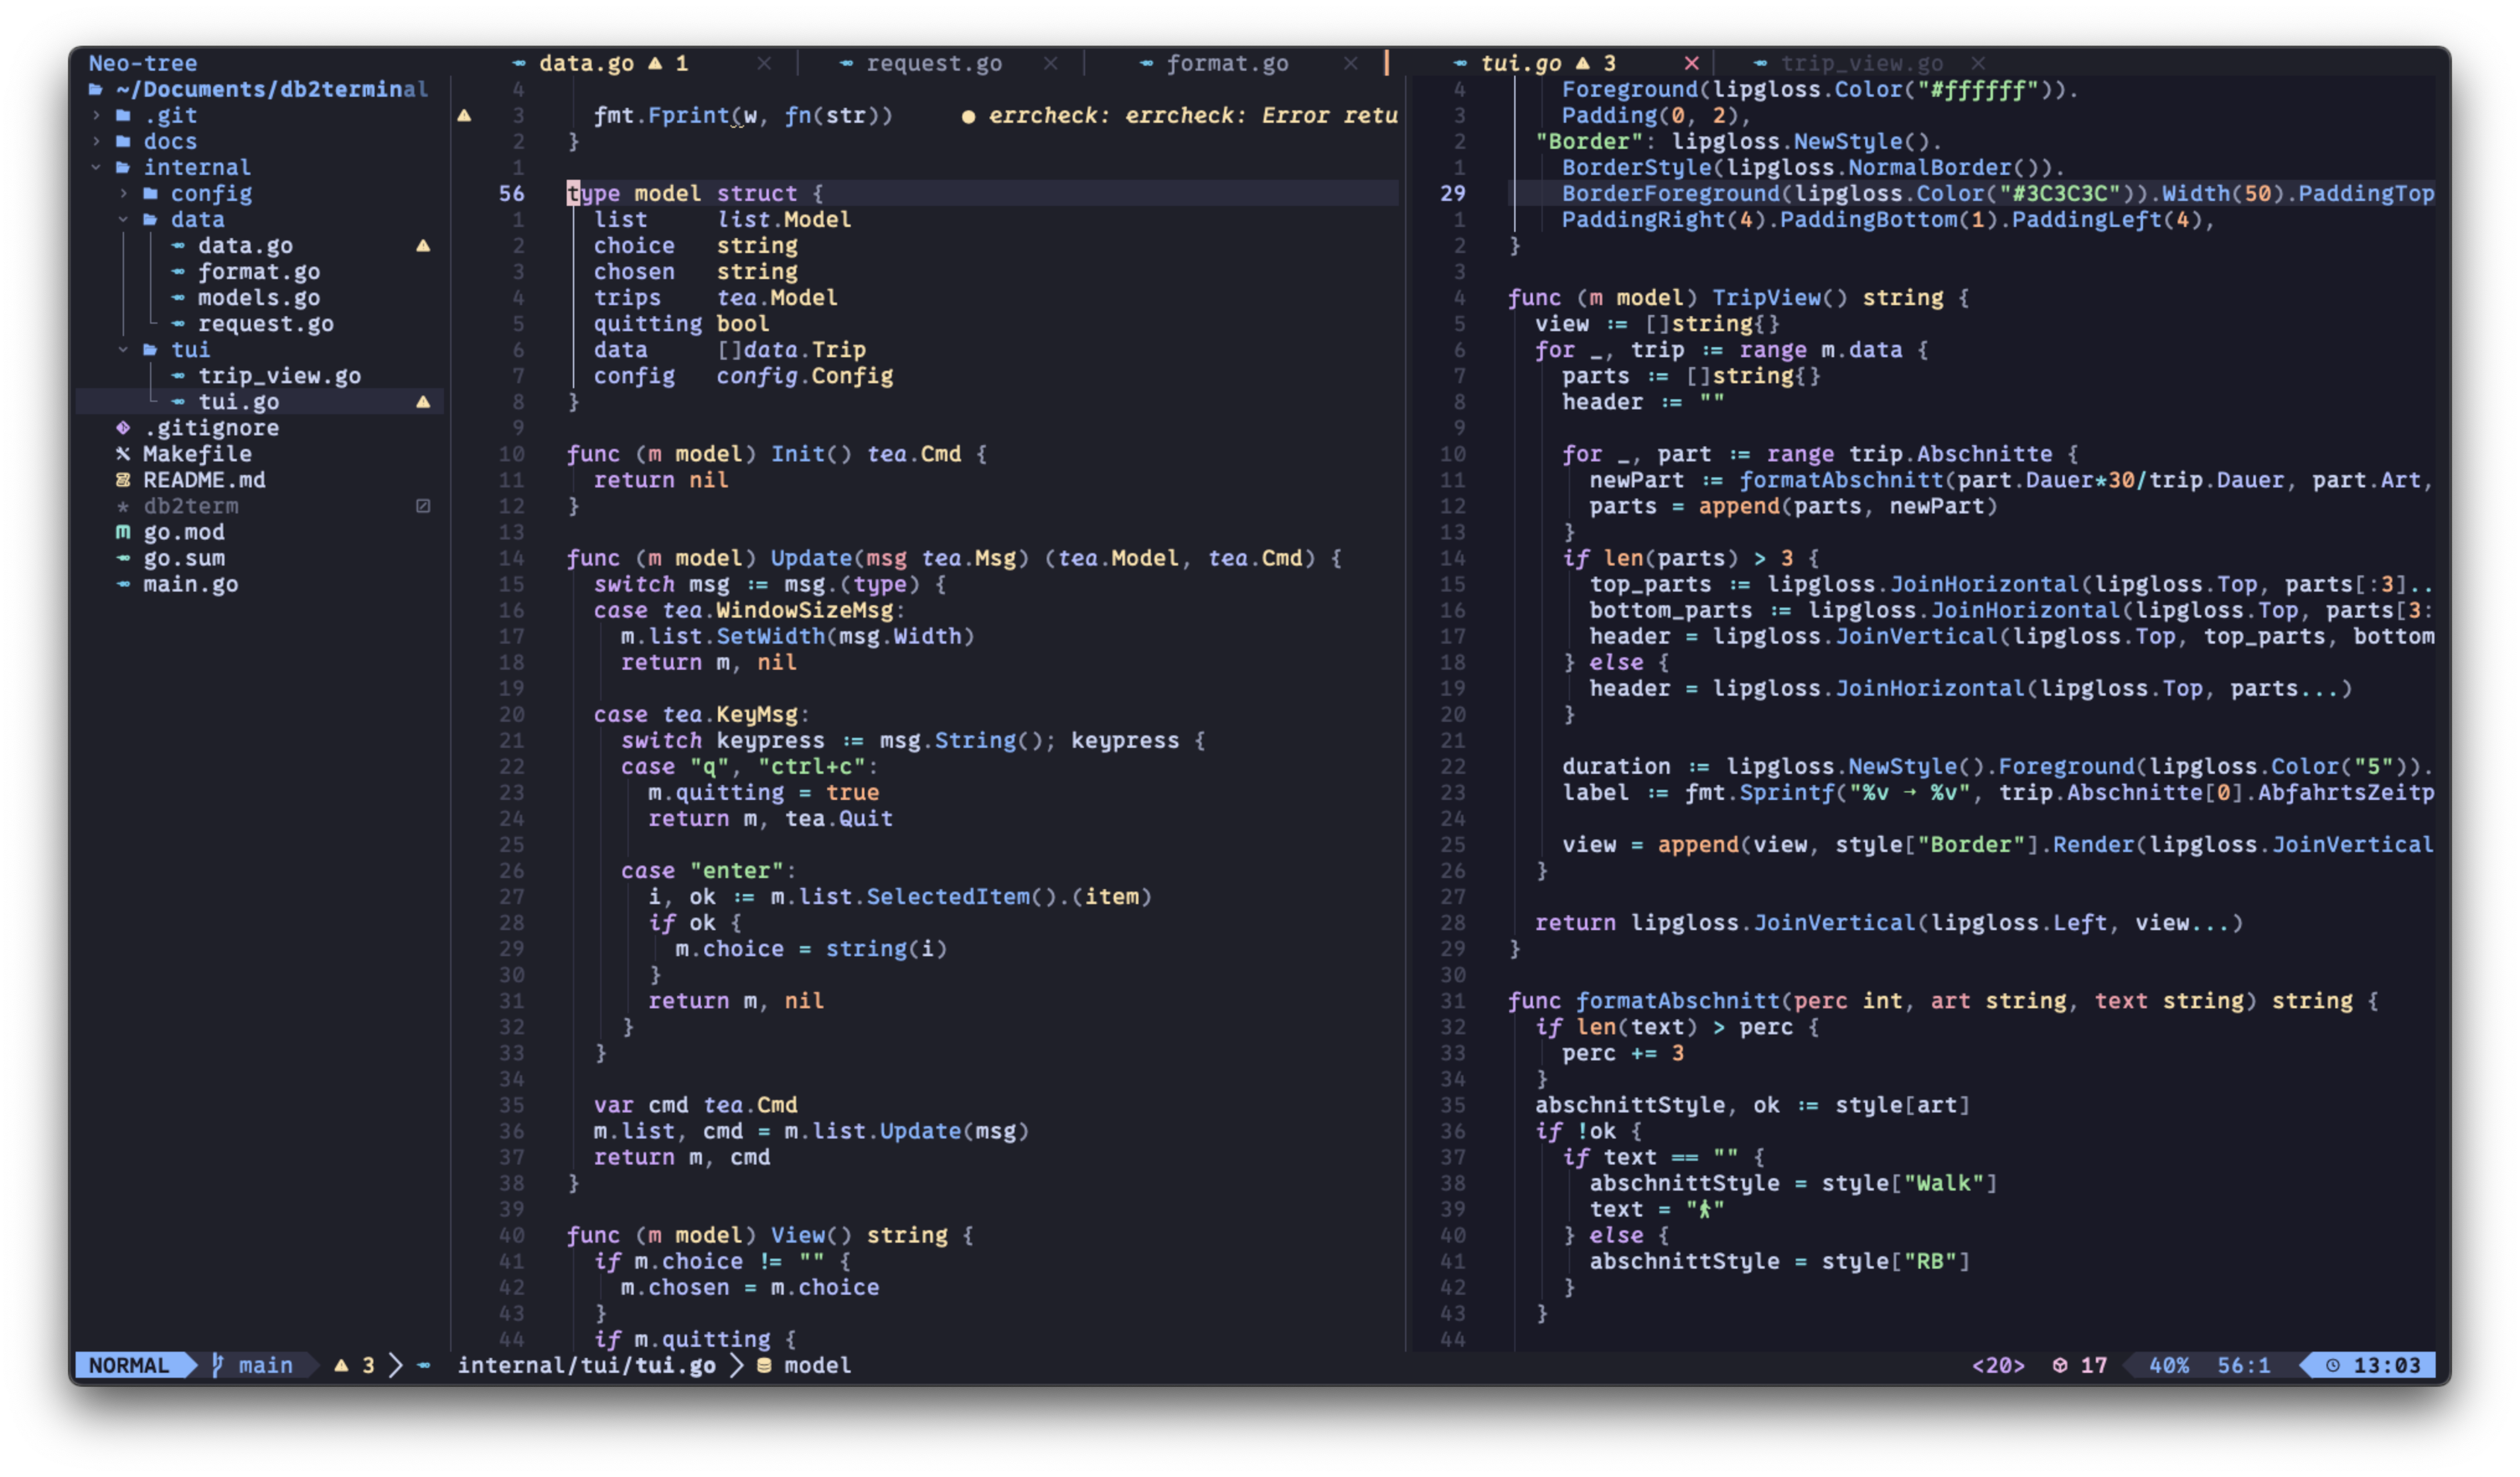The height and width of the screenshot is (1477, 2520).
Task: Switch to the format.go tab
Action: pyautogui.click(x=1228, y=63)
